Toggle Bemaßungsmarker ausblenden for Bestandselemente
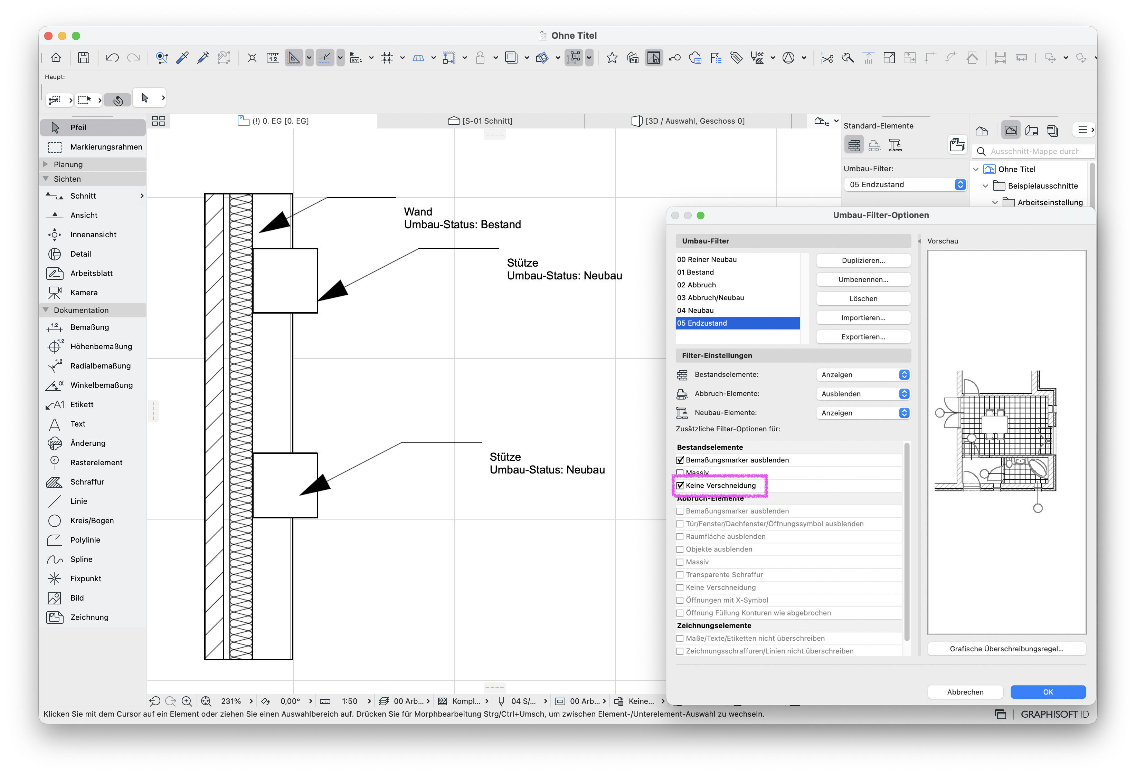 [x=680, y=460]
